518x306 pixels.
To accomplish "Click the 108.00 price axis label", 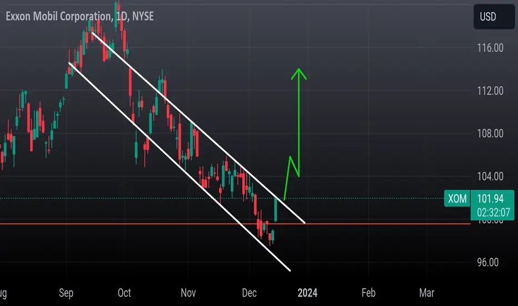I will coord(490,134).
